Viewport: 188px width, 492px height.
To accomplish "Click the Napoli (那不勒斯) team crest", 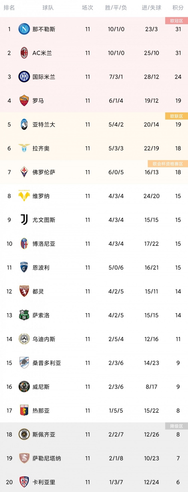I will 24,29.
